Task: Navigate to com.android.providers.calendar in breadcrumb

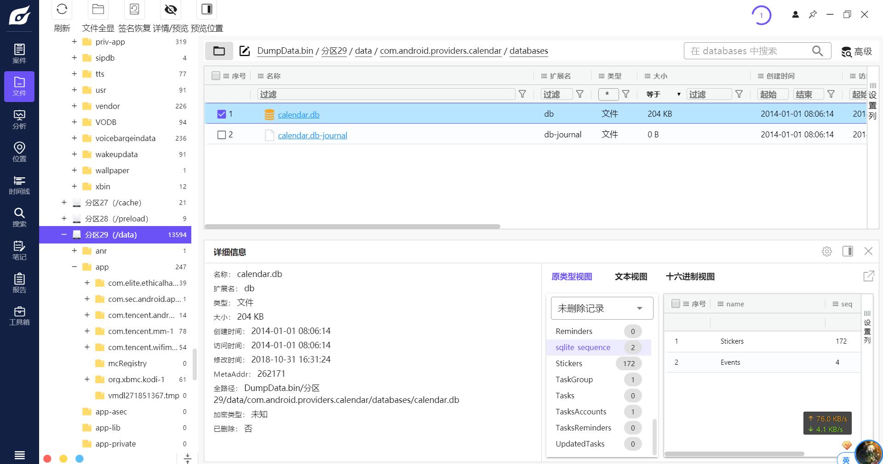Action: (x=441, y=51)
